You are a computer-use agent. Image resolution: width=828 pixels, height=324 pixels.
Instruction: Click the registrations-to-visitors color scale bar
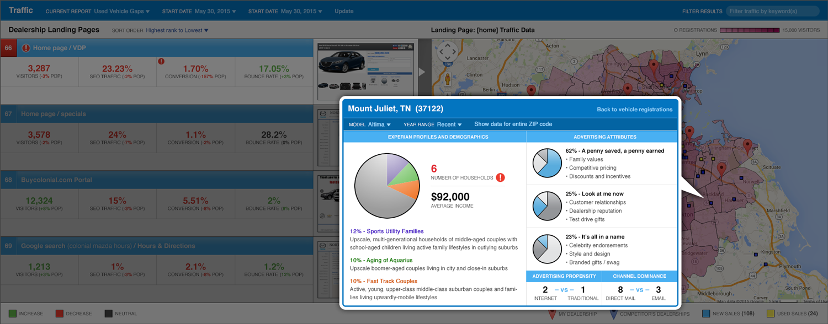(x=750, y=30)
